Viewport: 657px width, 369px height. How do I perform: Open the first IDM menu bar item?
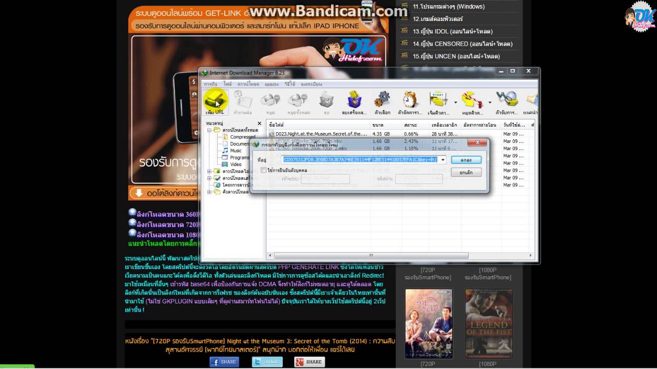[x=210, y=84]
